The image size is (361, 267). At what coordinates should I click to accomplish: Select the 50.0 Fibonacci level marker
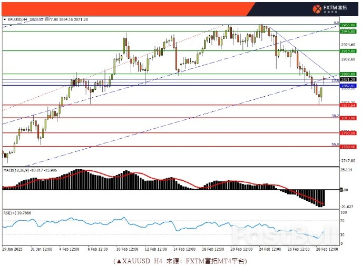pos(335,144)
